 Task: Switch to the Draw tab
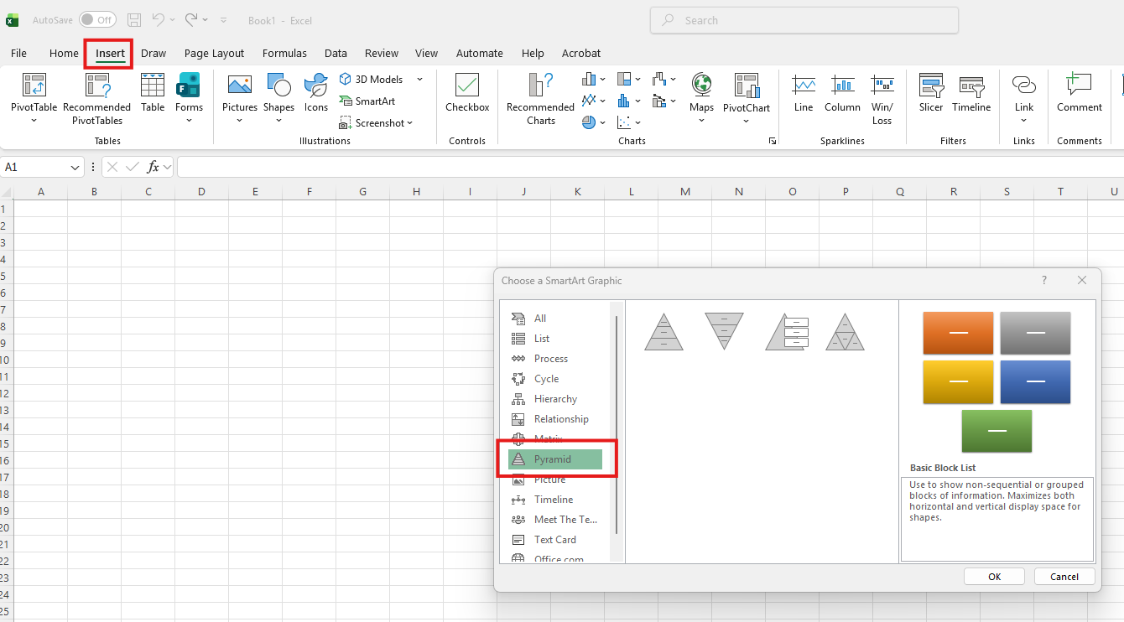[154, 53]
